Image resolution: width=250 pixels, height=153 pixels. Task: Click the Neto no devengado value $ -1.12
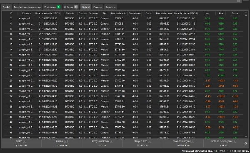point(223,145)
